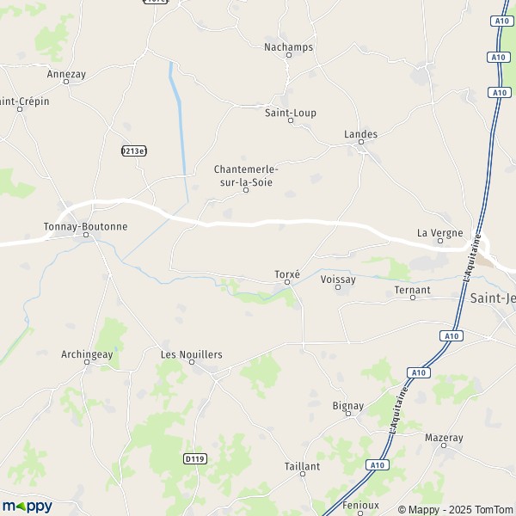Click the Mappy logo
The image size is (516, 516).
tap(28, 507)
